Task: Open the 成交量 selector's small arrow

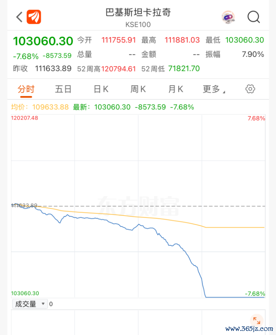Action: (43, 304)
